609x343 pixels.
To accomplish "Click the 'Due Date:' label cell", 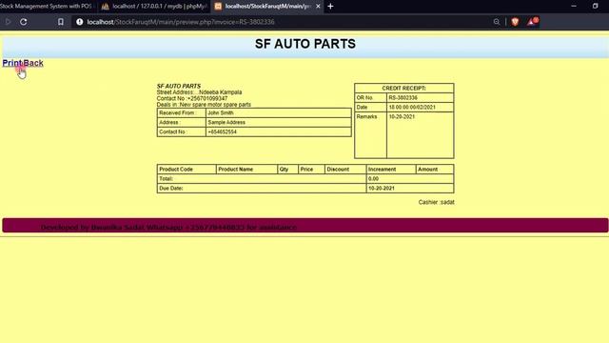I will (262, 189).
